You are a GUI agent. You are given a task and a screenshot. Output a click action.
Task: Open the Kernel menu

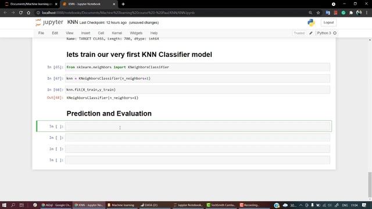pyautogui.click(x=117, y=33)
